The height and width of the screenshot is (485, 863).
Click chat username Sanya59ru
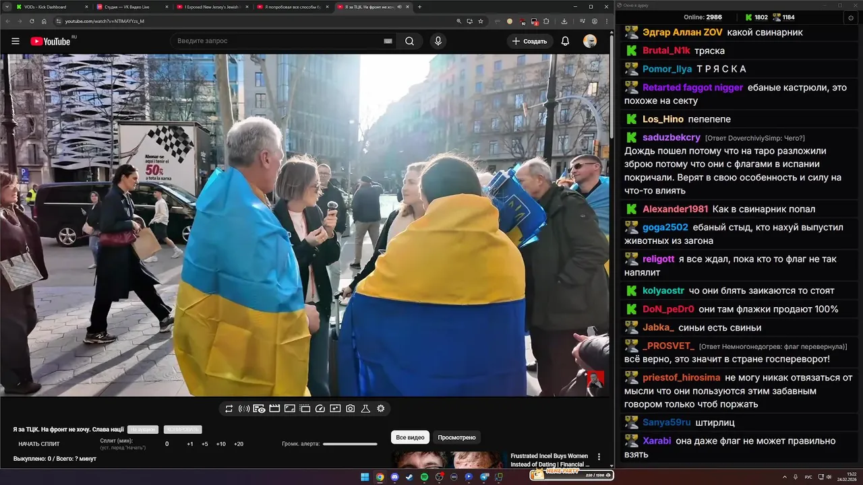(667, 422)
